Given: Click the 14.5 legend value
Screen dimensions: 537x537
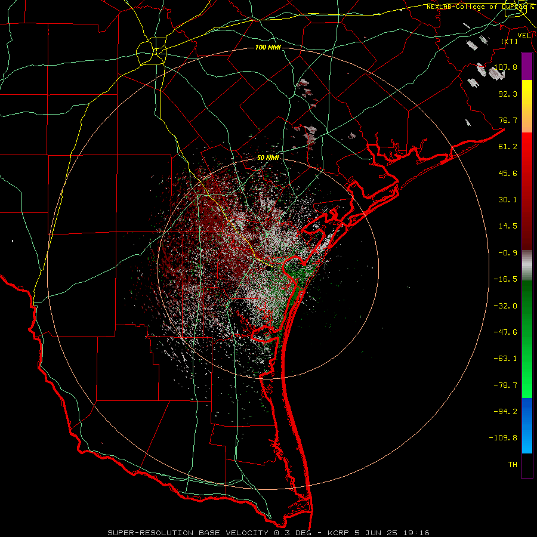Looking at the screenshot, I should 508,226.
